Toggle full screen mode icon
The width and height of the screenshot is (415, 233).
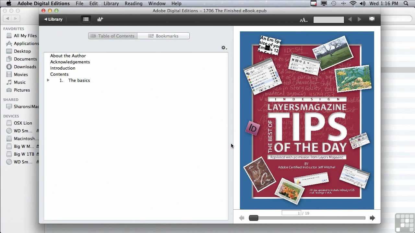372,19
